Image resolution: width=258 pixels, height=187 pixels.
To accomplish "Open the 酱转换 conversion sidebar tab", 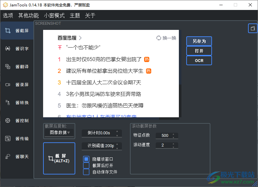I will 17,102.
